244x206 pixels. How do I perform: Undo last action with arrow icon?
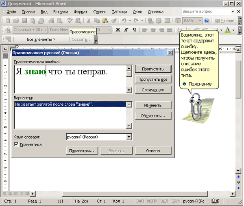tap(124, 20)
